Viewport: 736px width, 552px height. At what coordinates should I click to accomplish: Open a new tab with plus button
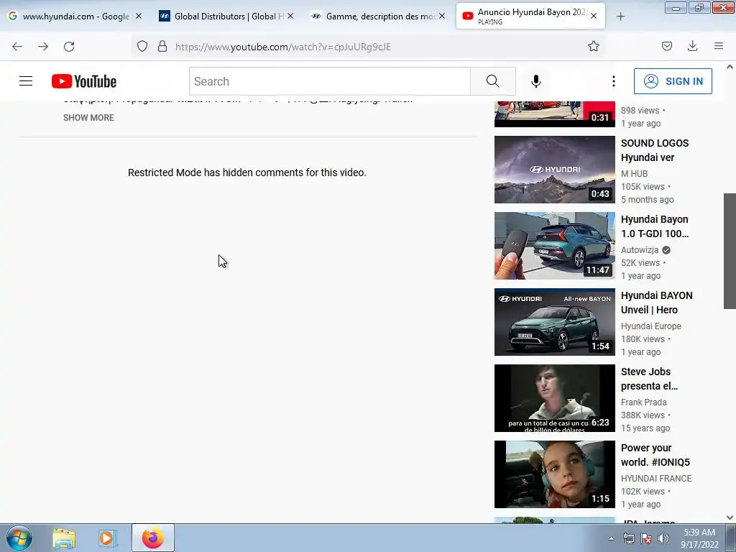(x=620, y=17)
